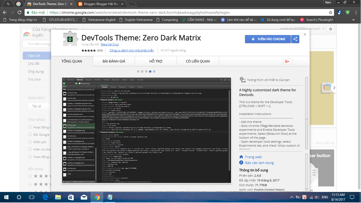Image resolution: width=361 pixels, height=203 pixels.
Task: Select the Ứng dụng sidebar category
Action: [36, 71]
